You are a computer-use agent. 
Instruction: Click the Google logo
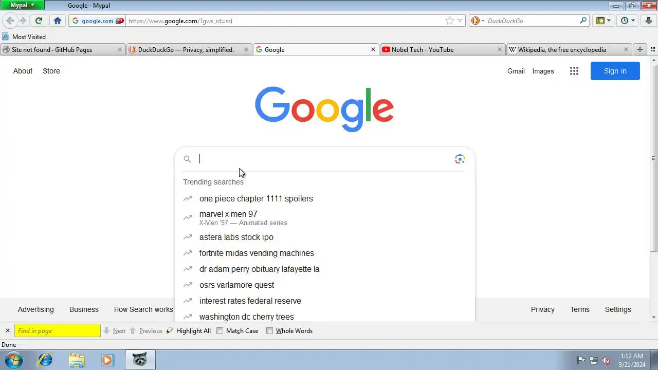click(324, 109)
